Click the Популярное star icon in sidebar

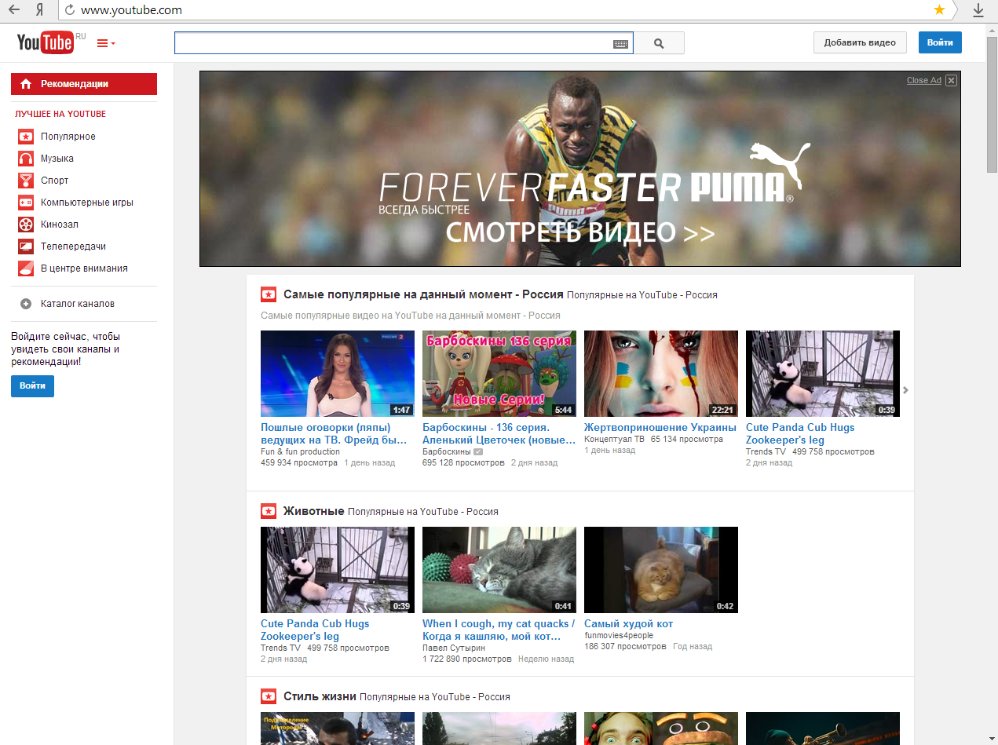26,137
